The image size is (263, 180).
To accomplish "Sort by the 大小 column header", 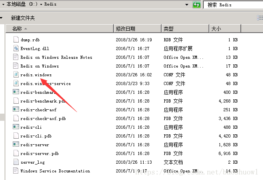I will (x=225, y=29).
